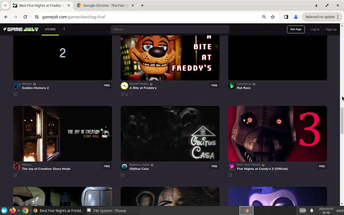Click the Get App button
Viewport: 344px width, 215px height.
click(296, 29)
